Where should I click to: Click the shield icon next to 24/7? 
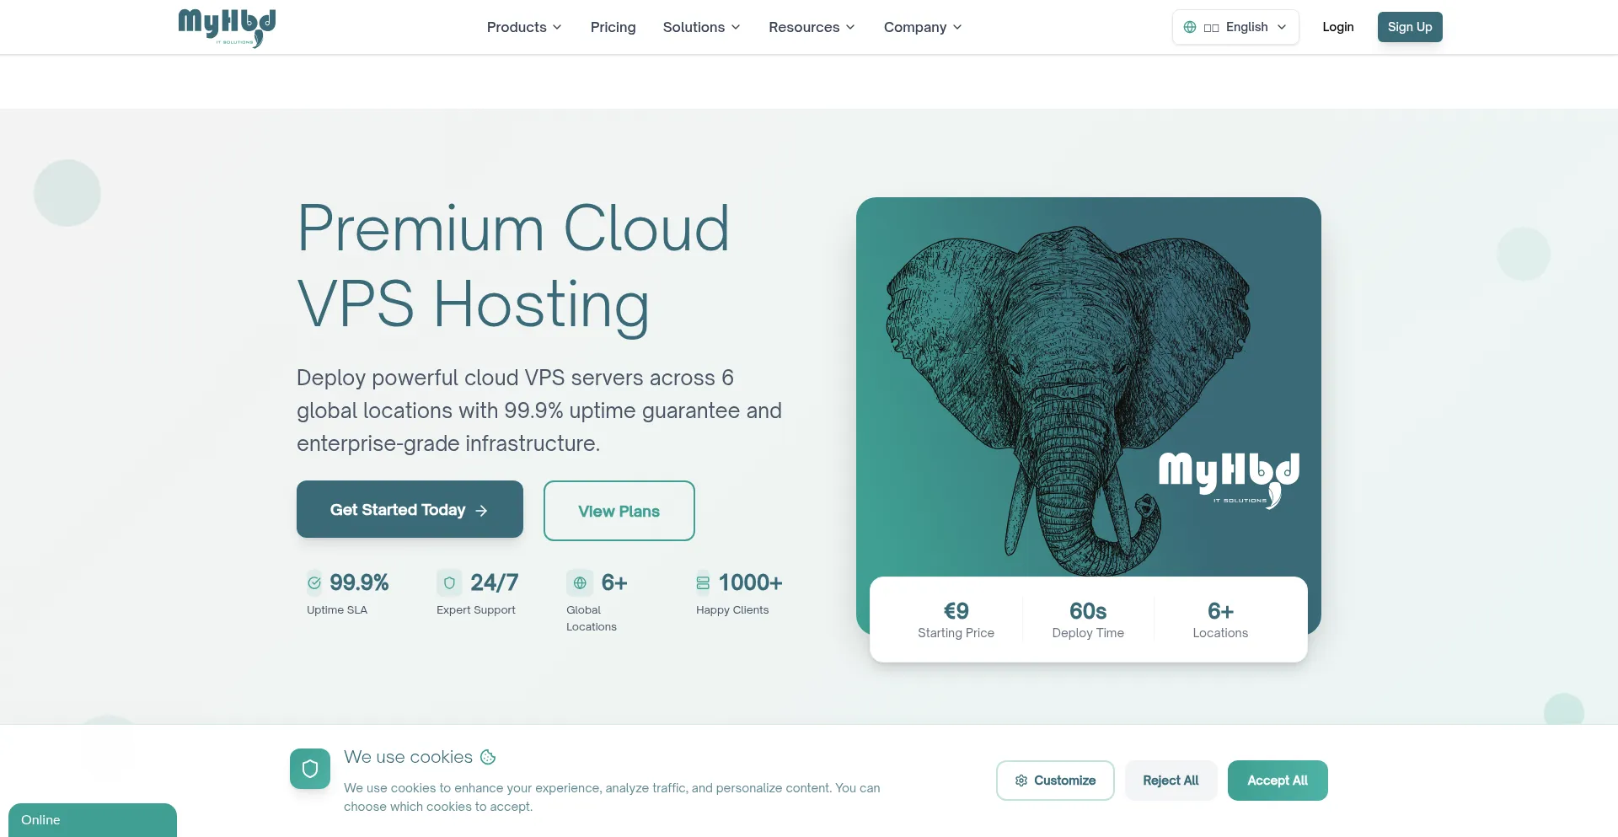point(449,582)
